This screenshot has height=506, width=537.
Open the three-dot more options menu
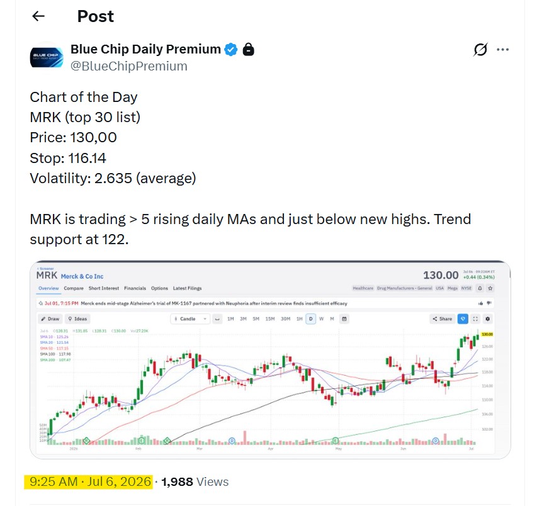coord(502,50)
